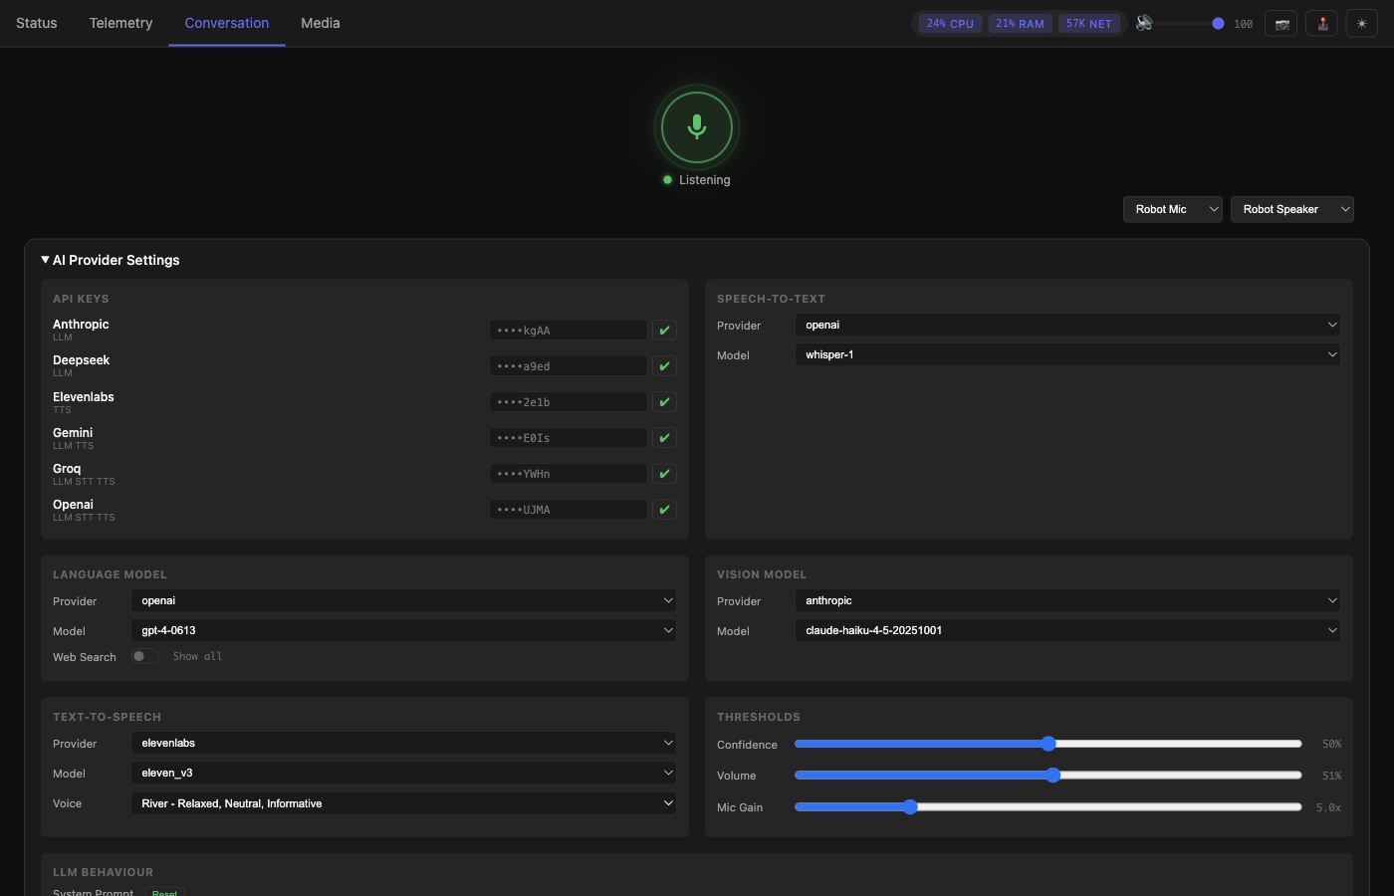Click the Deepseek key validation checkbox
Viewport: 1394px width, 896px height.
pos(664,366)
